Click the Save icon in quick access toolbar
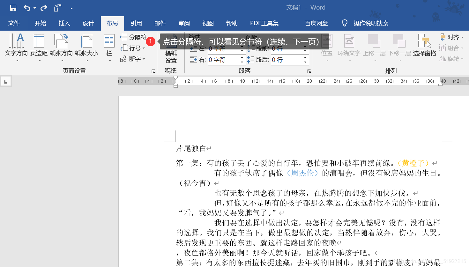 [x=13, y=8]
